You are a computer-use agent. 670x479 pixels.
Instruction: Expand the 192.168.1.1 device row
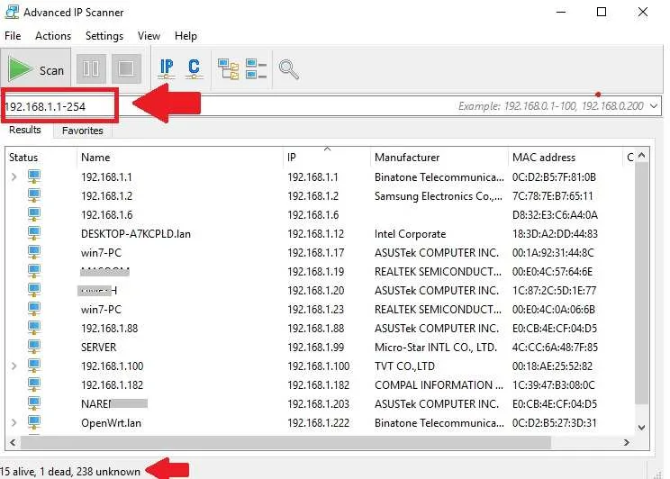tap(14, 176)
